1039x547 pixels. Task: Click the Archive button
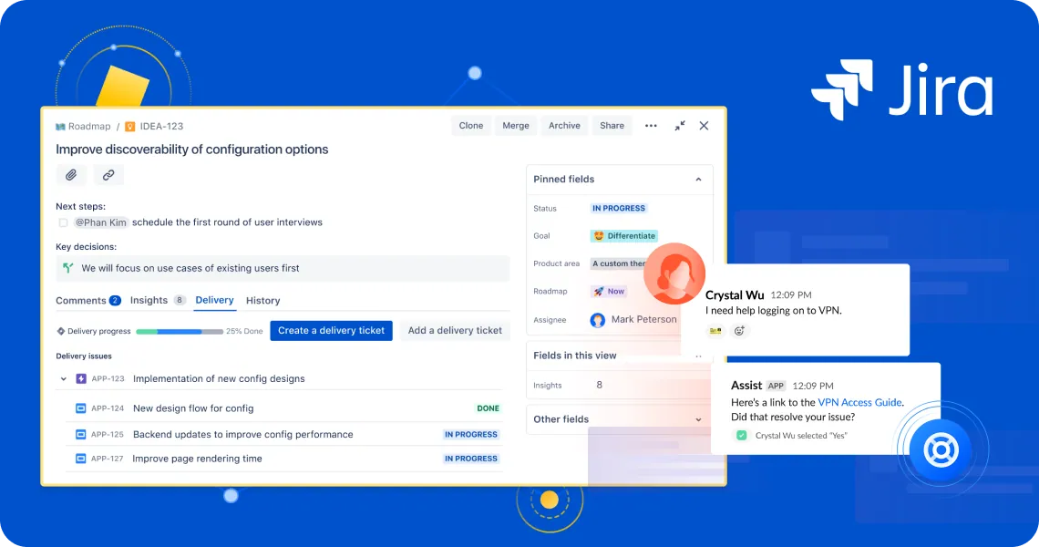[564, 126]
